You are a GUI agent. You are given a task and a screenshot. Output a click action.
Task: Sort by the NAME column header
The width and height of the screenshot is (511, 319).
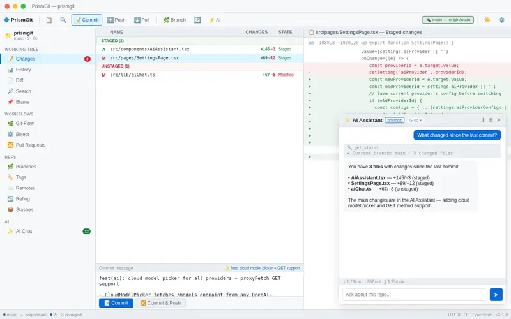116,32
